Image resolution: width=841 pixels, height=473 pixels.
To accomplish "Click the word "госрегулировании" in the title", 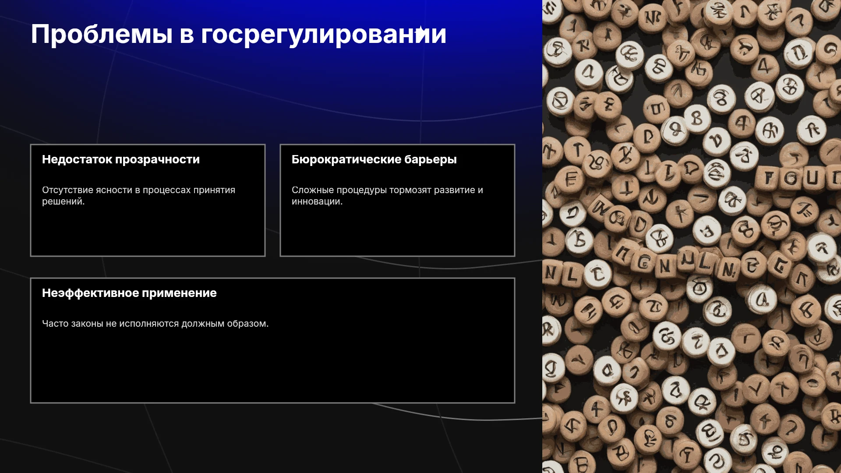I will click(323, 35).
